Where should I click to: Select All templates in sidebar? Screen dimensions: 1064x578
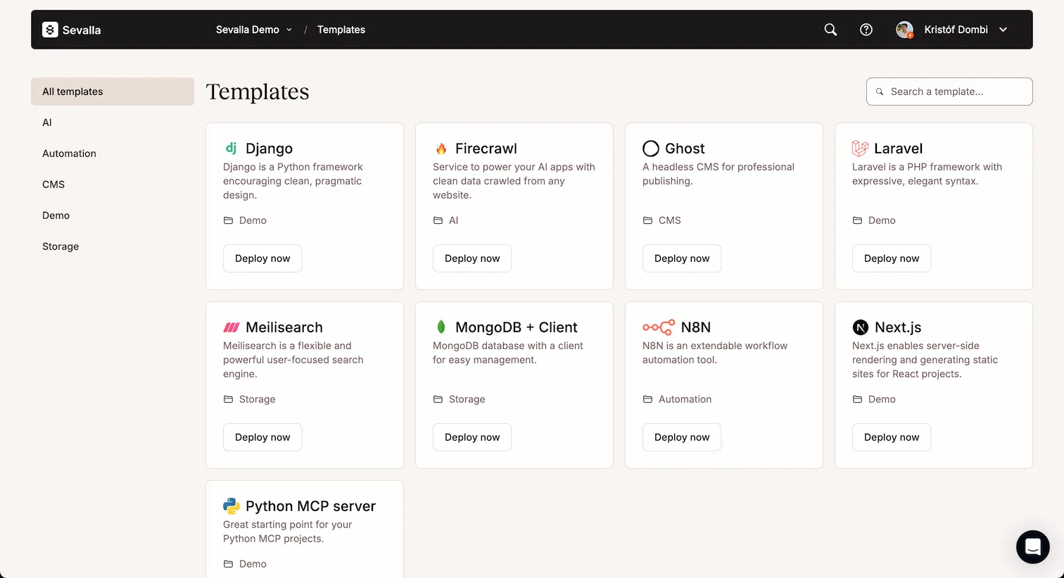[x=113, y=92]
